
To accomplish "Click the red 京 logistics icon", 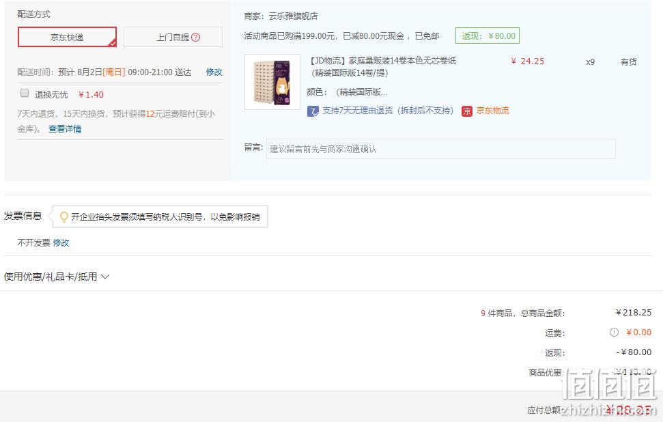I will tap(467, 111).
